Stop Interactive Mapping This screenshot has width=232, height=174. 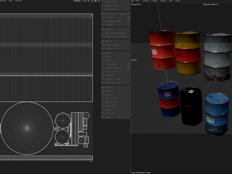coord(116,37)
